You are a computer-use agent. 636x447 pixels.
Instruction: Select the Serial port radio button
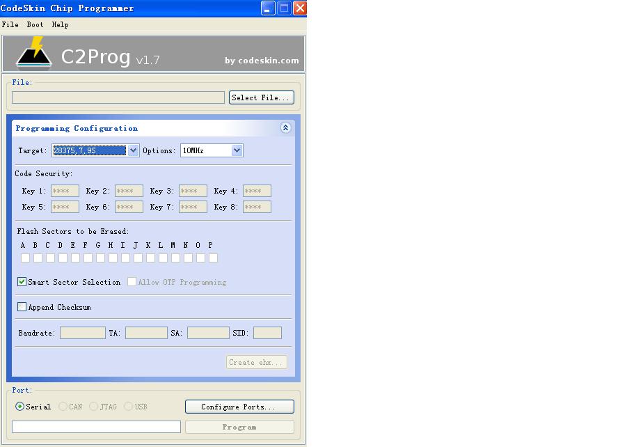click(19, 407)
